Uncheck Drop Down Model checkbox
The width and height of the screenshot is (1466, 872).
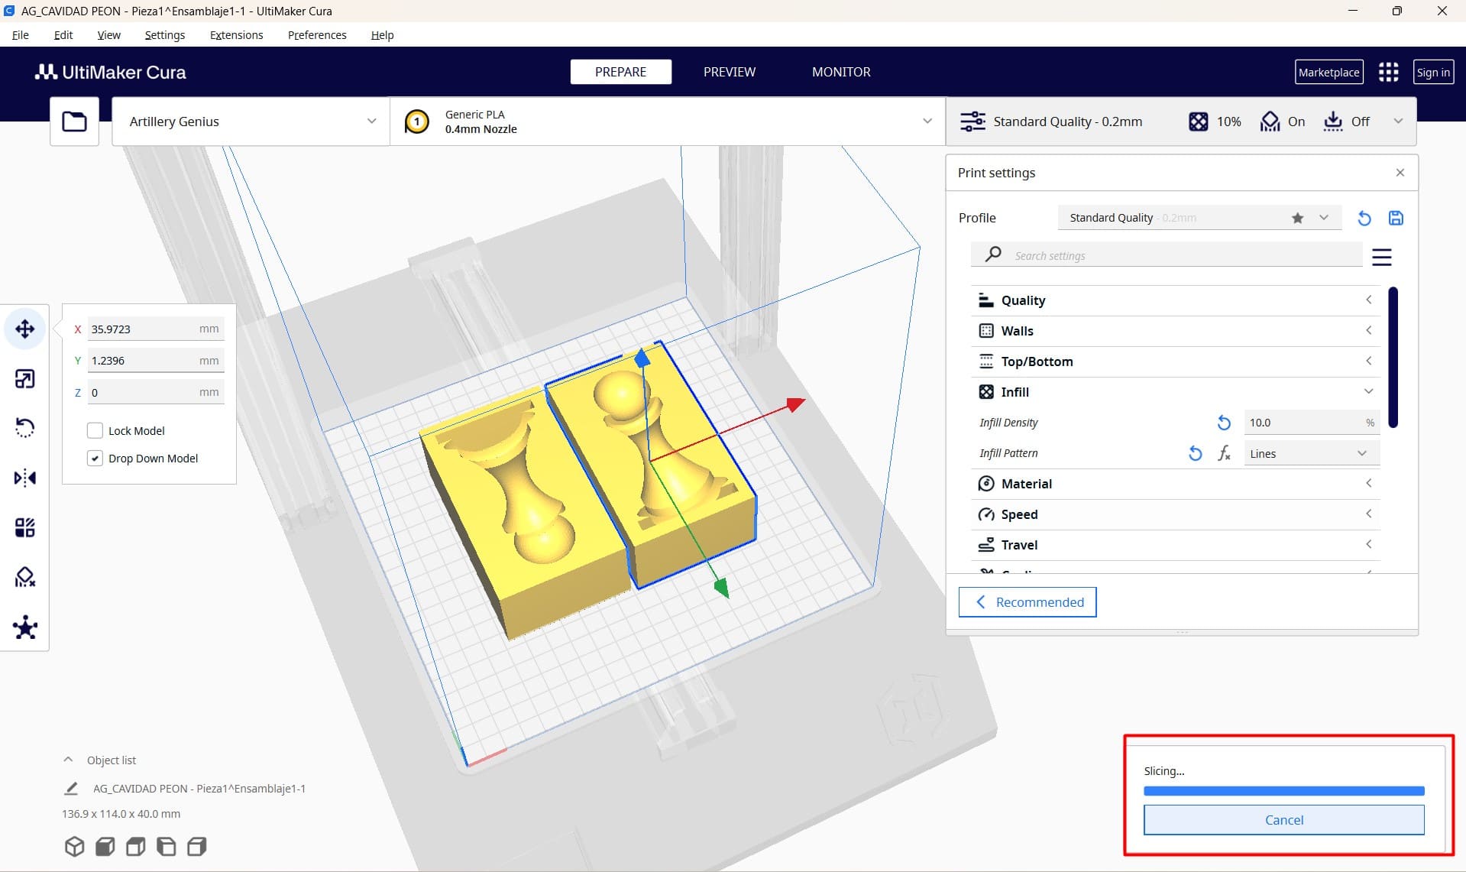click(x=95, y=459)
